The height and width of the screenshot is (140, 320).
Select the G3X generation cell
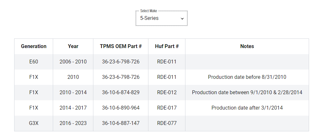coord(34,123)
